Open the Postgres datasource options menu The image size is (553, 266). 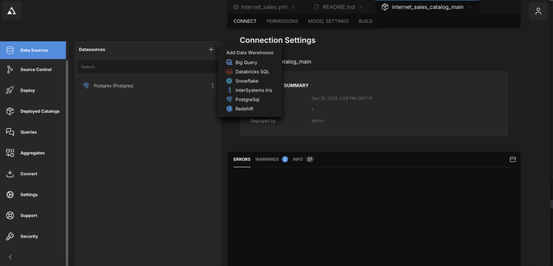[x=212, y=86]
